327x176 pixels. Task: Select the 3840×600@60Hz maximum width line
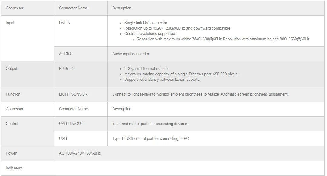pos(179,39)
